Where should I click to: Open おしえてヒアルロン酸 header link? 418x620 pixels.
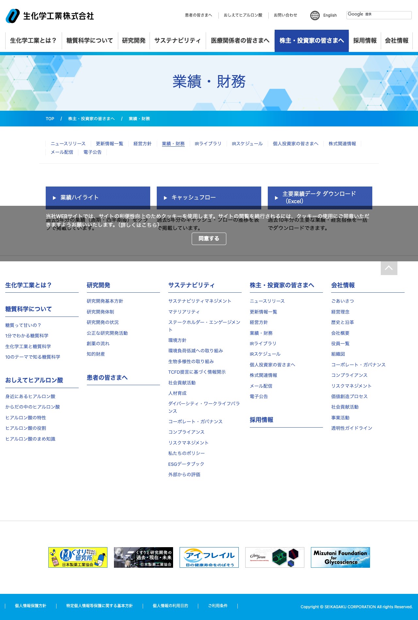coord(243,15)
